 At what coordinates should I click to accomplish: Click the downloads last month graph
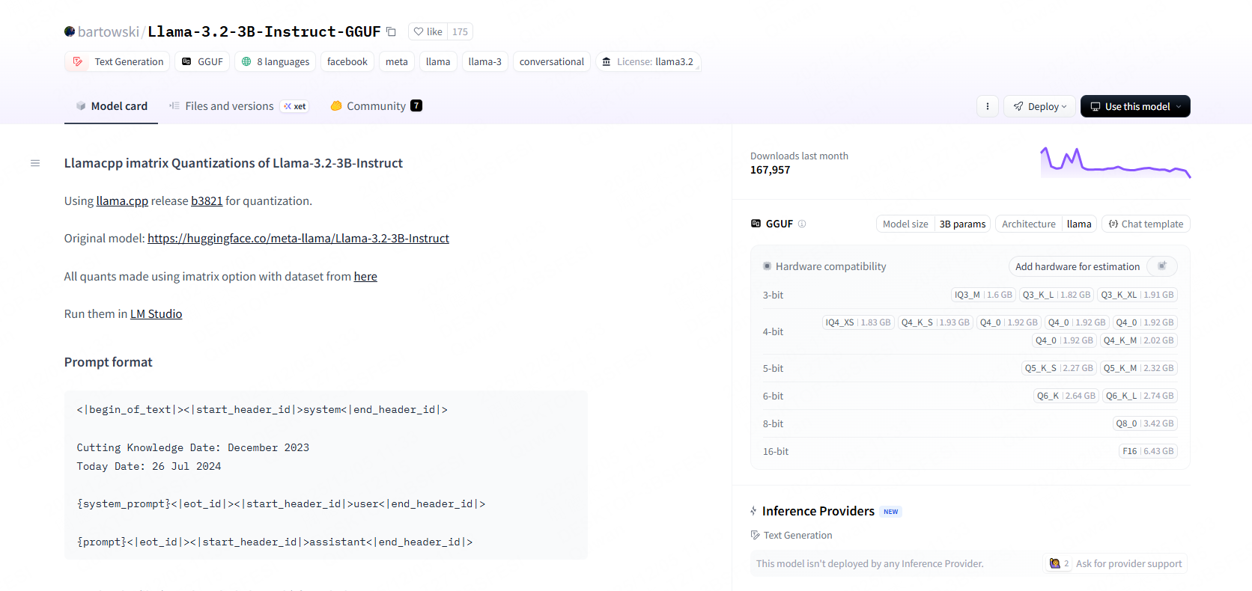click(1115, 162)
